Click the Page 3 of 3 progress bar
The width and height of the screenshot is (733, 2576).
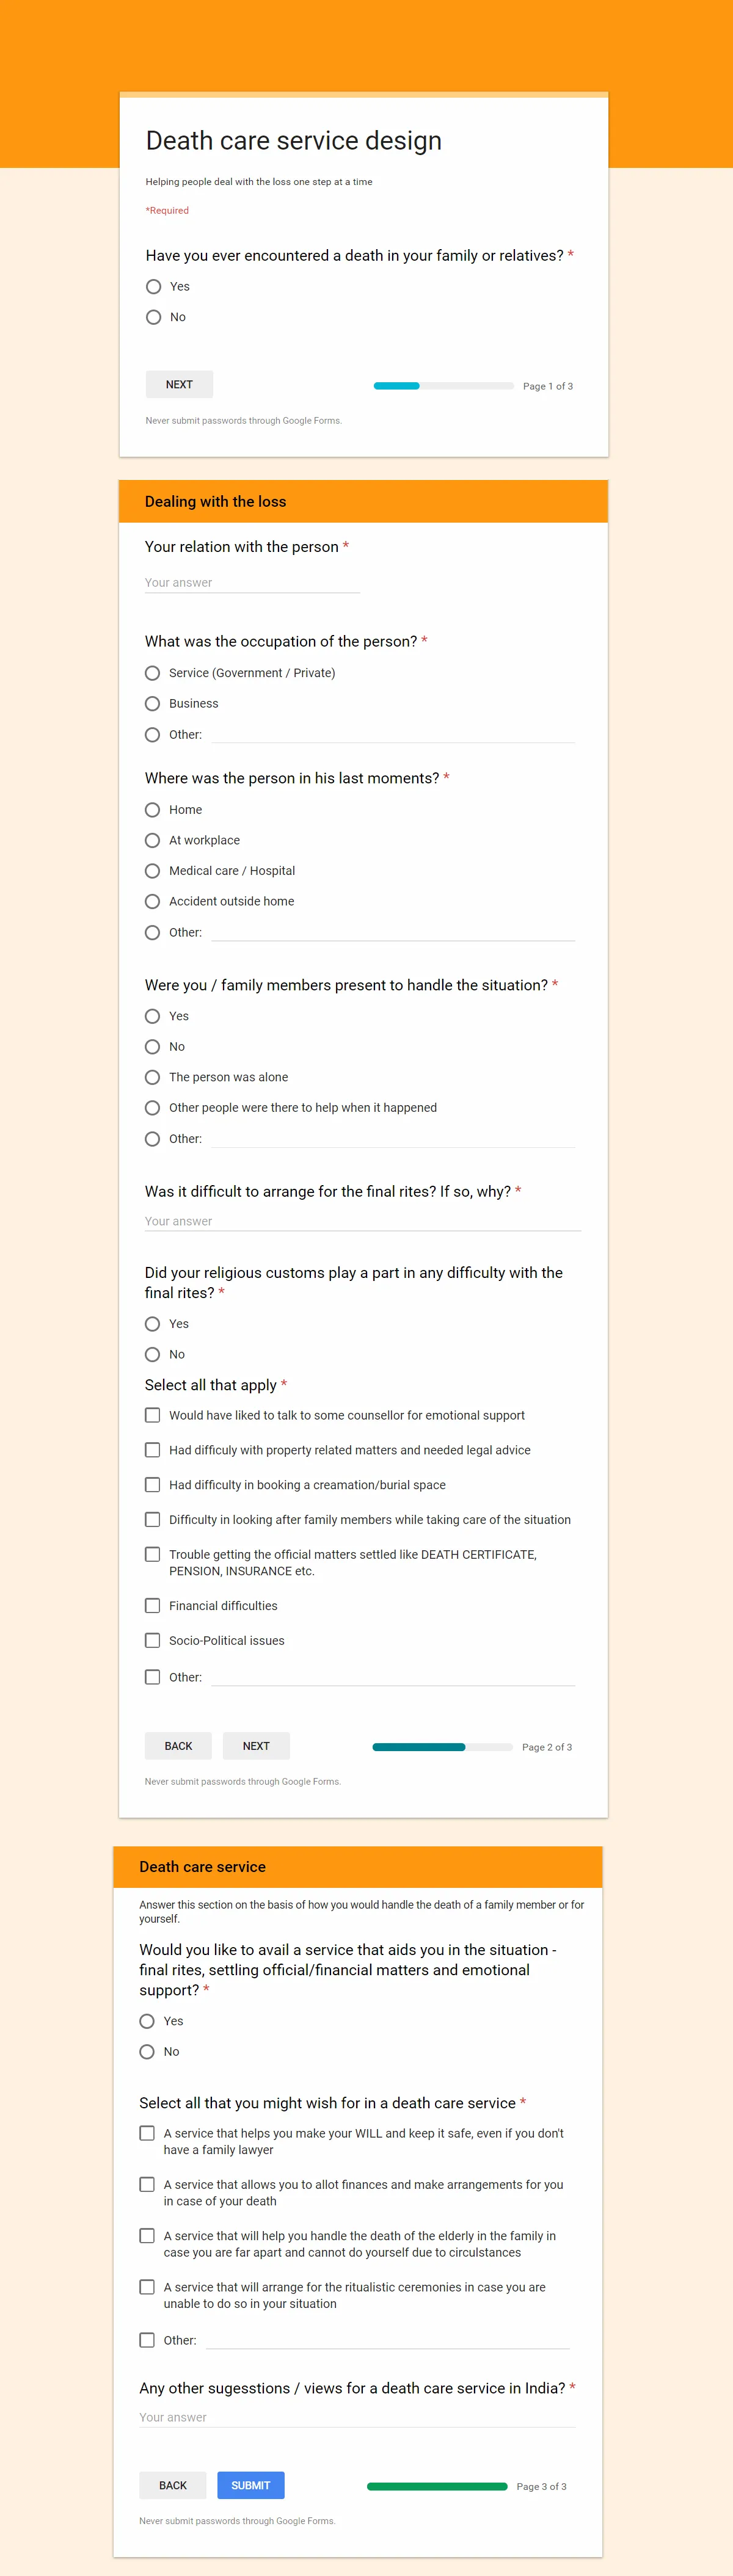pos(437,2487)
